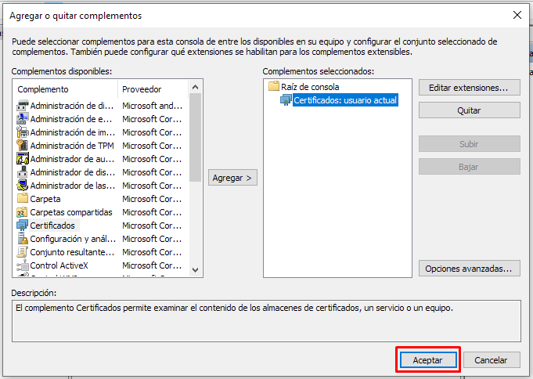Select the Administración de e... row text

[71, 119]
